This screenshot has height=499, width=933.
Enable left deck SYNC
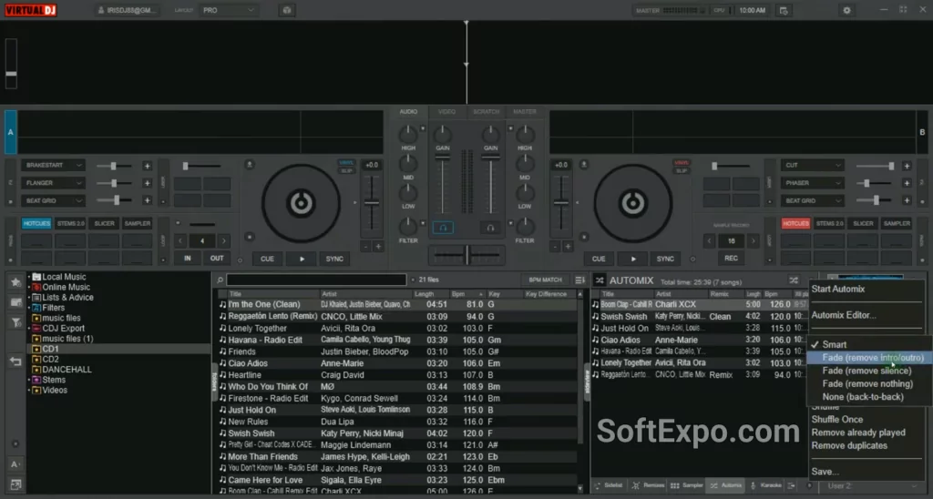coord(334,259)
